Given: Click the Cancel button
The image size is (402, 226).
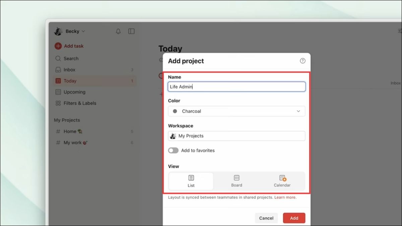Looking at the screenshot, I should (x=266, y=218).
